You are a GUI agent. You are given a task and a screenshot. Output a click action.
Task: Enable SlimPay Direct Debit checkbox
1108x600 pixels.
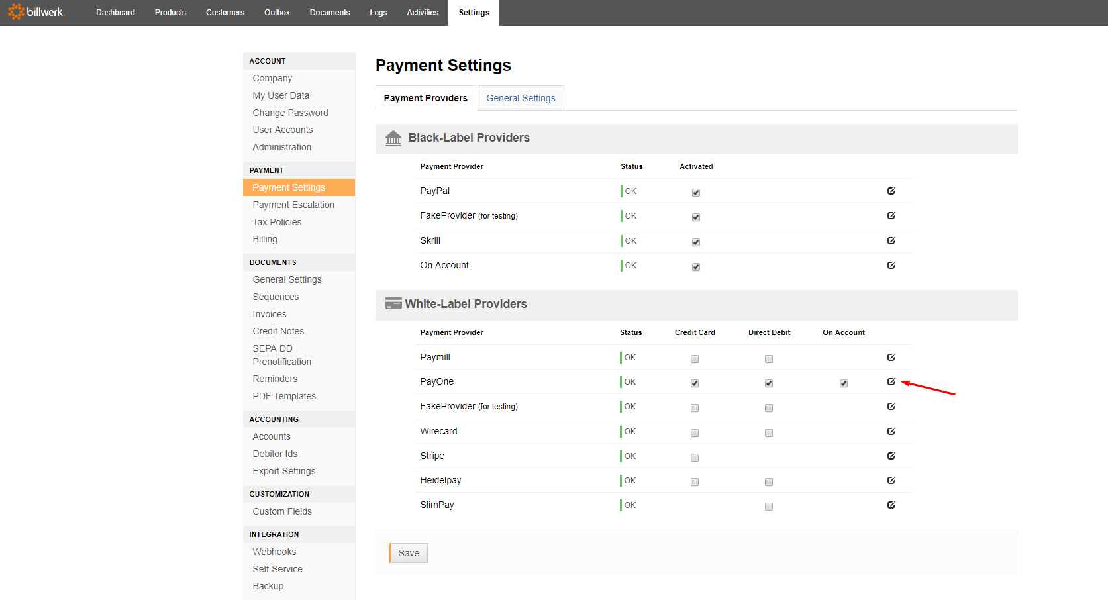pyautogui.click(x=769, y=507)
